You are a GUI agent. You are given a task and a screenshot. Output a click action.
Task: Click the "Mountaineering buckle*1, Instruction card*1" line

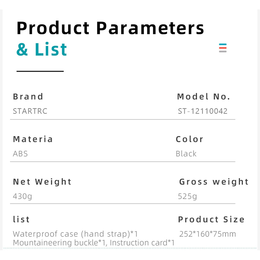coord(94,243)
